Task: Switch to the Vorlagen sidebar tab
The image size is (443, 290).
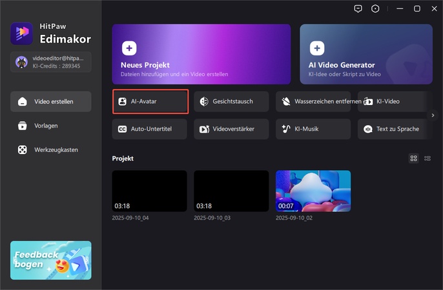Action: [51, 126]
